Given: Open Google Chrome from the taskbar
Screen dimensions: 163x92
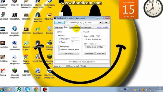Looking at the screenshot, I should [x=36, y=89].
